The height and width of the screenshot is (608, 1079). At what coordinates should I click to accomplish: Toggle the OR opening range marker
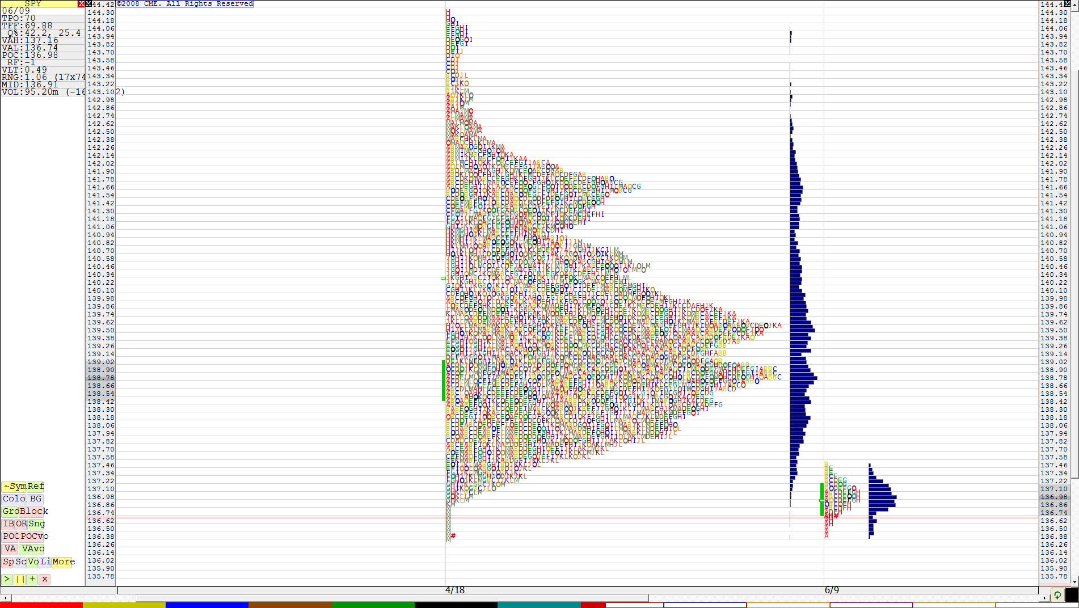(21, 523)
